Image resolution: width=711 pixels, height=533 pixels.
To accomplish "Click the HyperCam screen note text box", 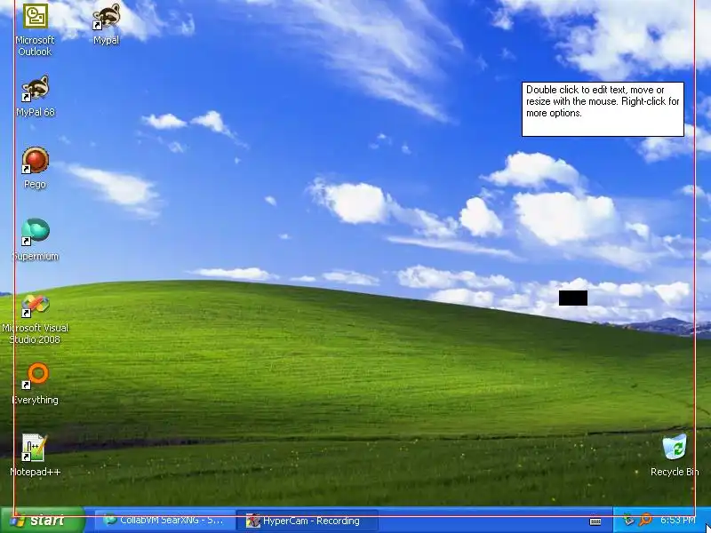I will click(x=603, y=109).
